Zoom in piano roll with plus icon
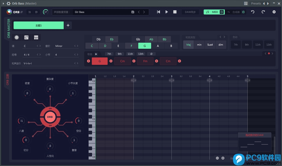The height and width of the screenshot is (166, 282). pyautogui.click(x=223, y=158)
